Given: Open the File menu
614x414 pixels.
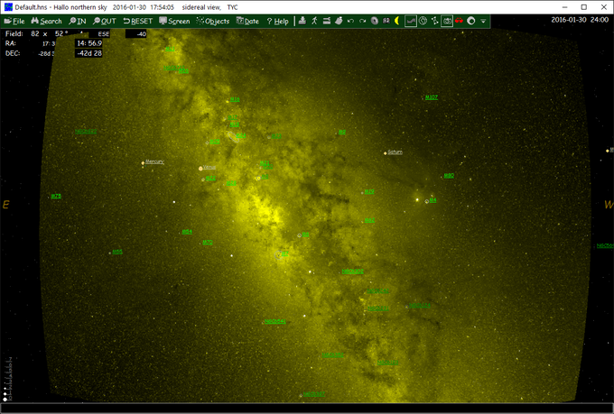Looking at the screenshot, I should point(14,21).
